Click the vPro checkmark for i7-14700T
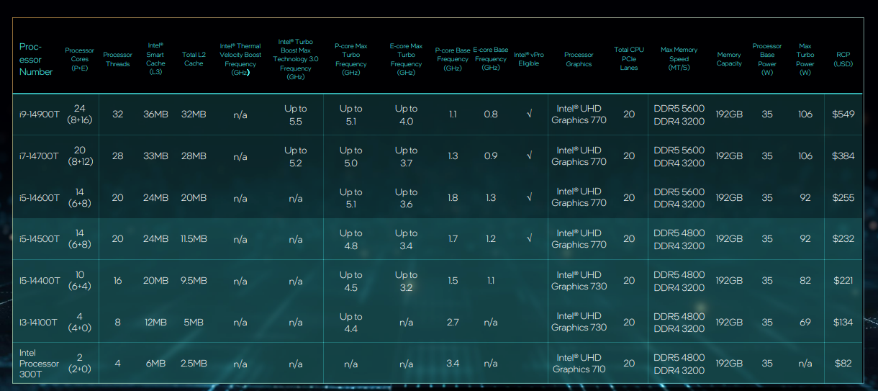 529,156
